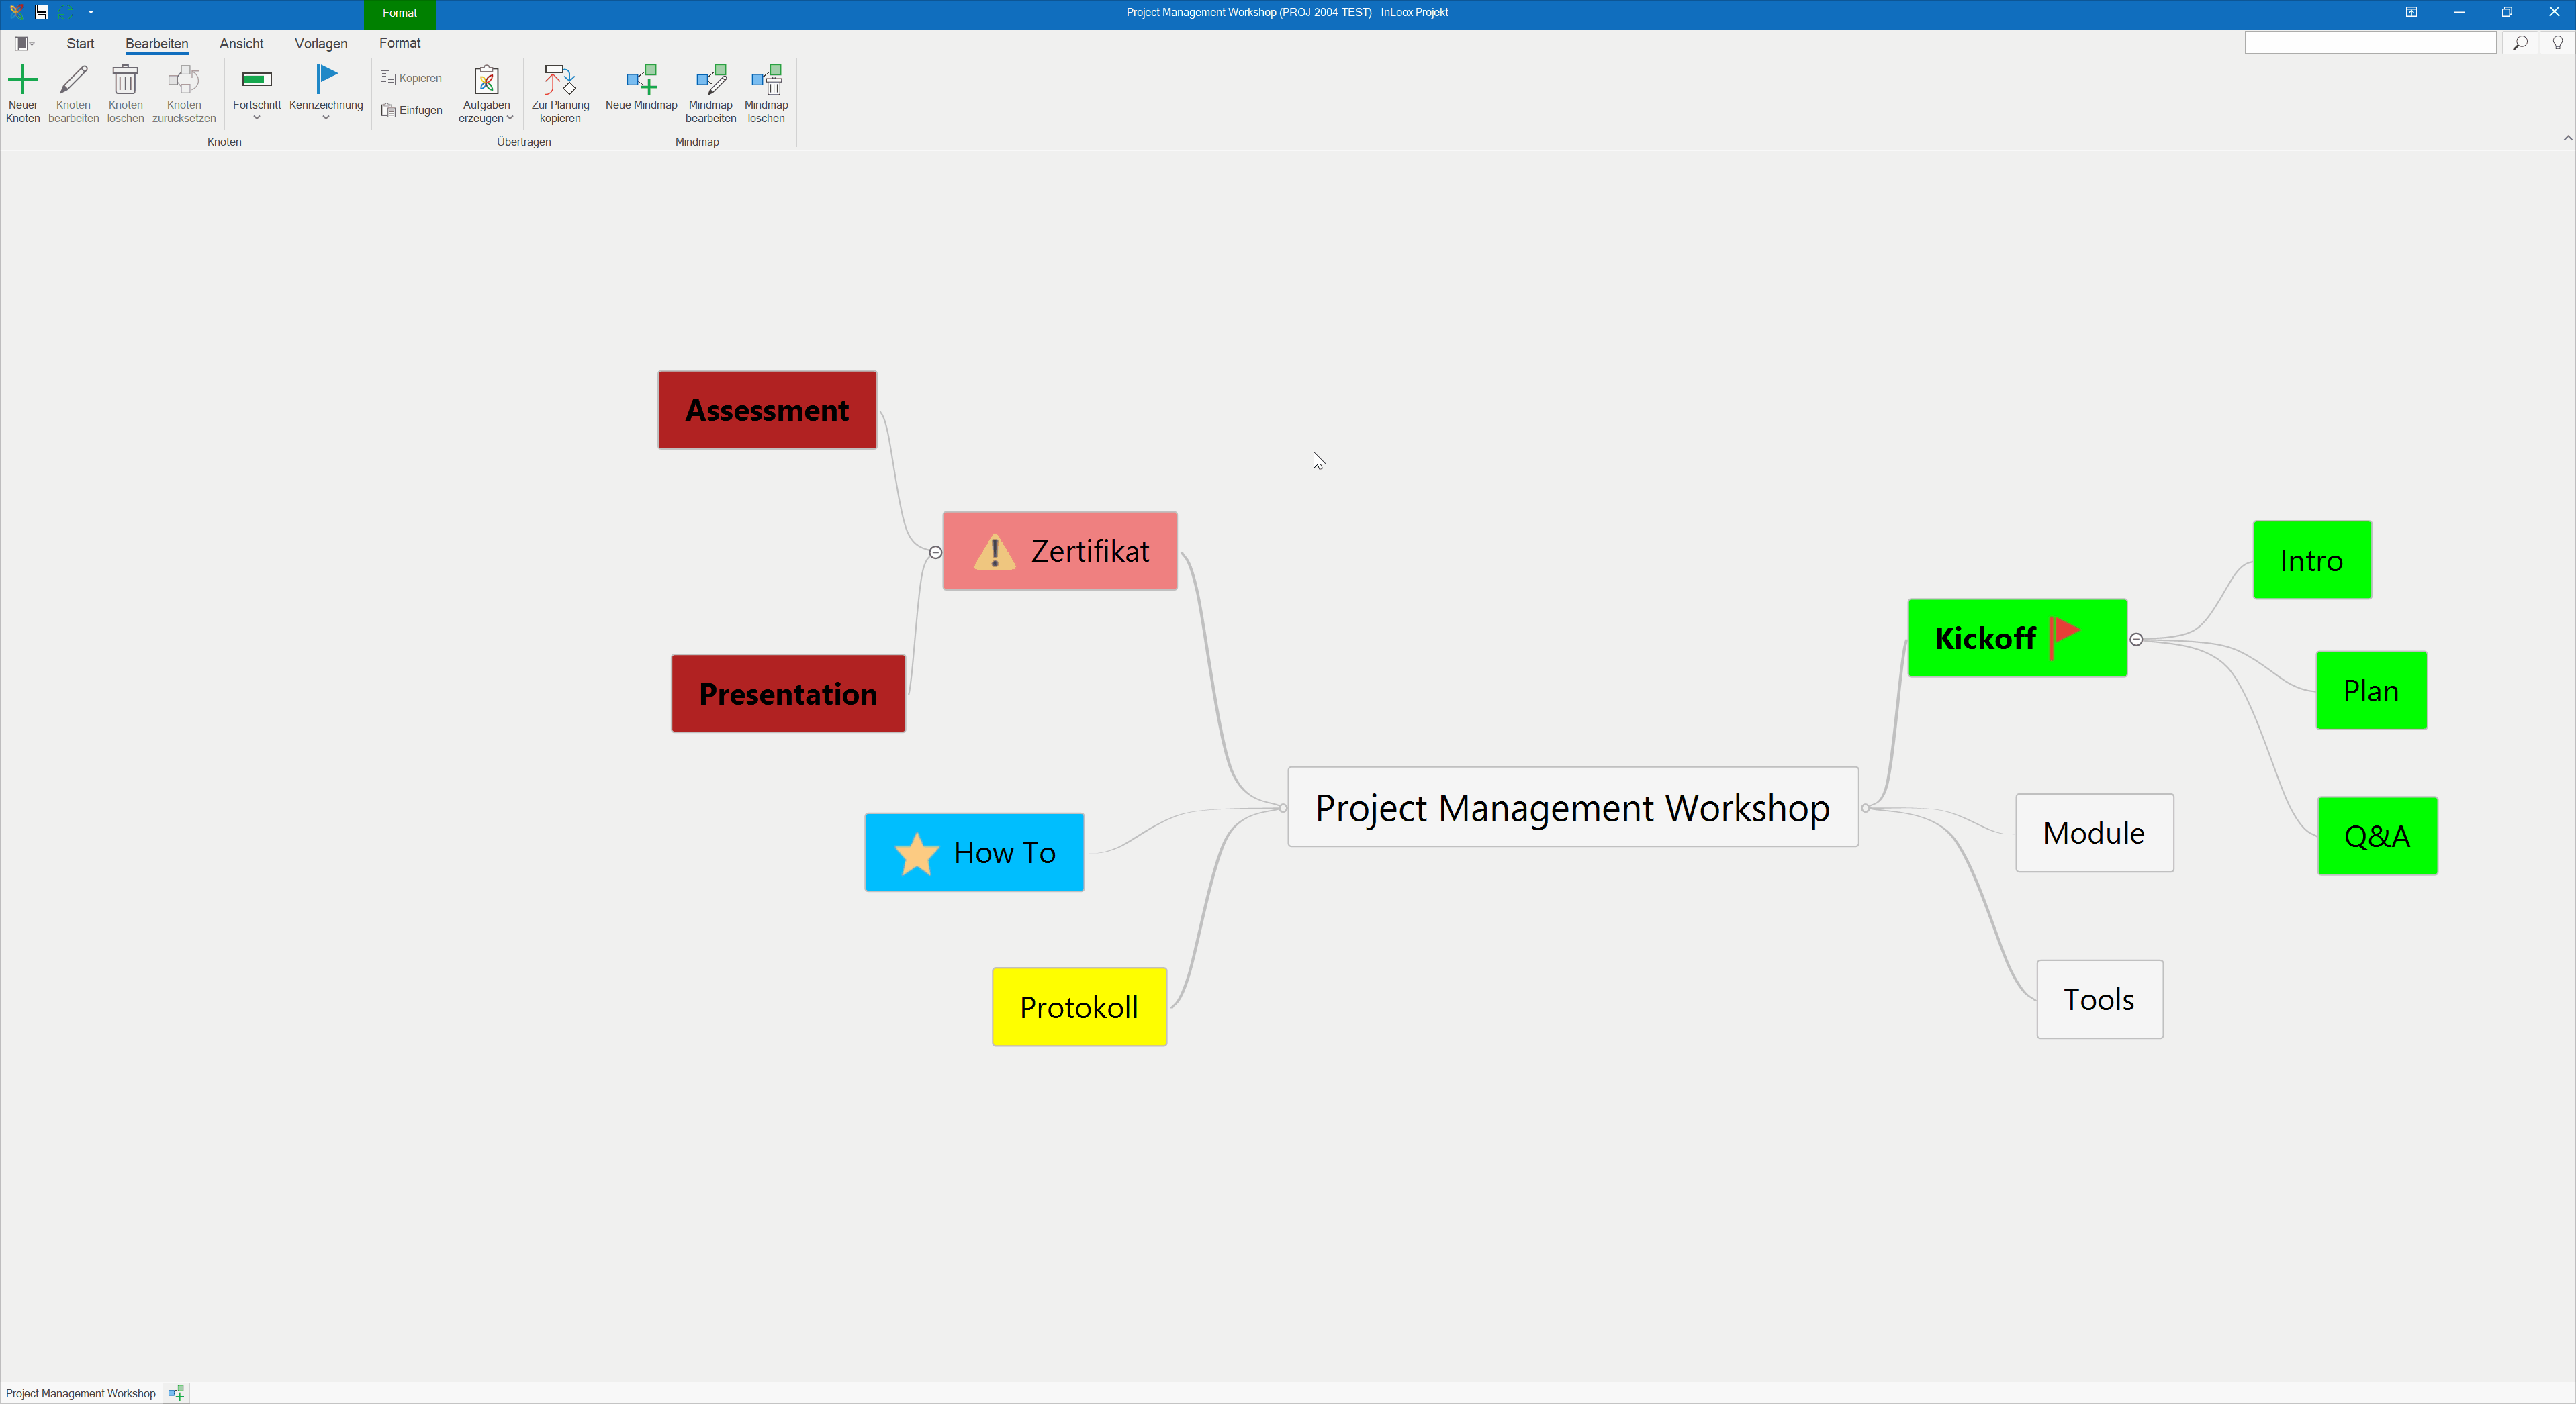Click the Knoten löschen trash icon
This screenshot has height=1404, width=2576.
point(125,79)
